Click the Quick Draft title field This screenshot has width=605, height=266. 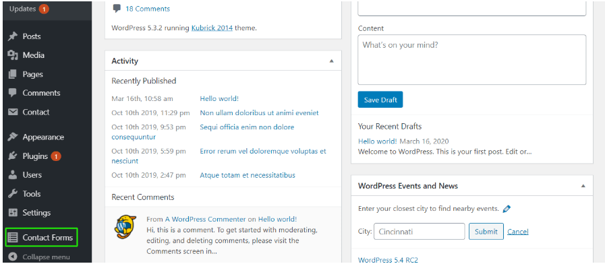point(472,9)
